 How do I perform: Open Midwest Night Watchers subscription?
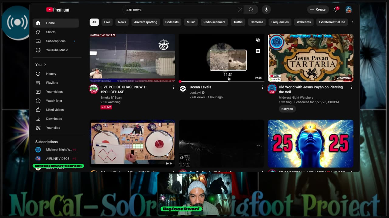[x=56, y=150]
